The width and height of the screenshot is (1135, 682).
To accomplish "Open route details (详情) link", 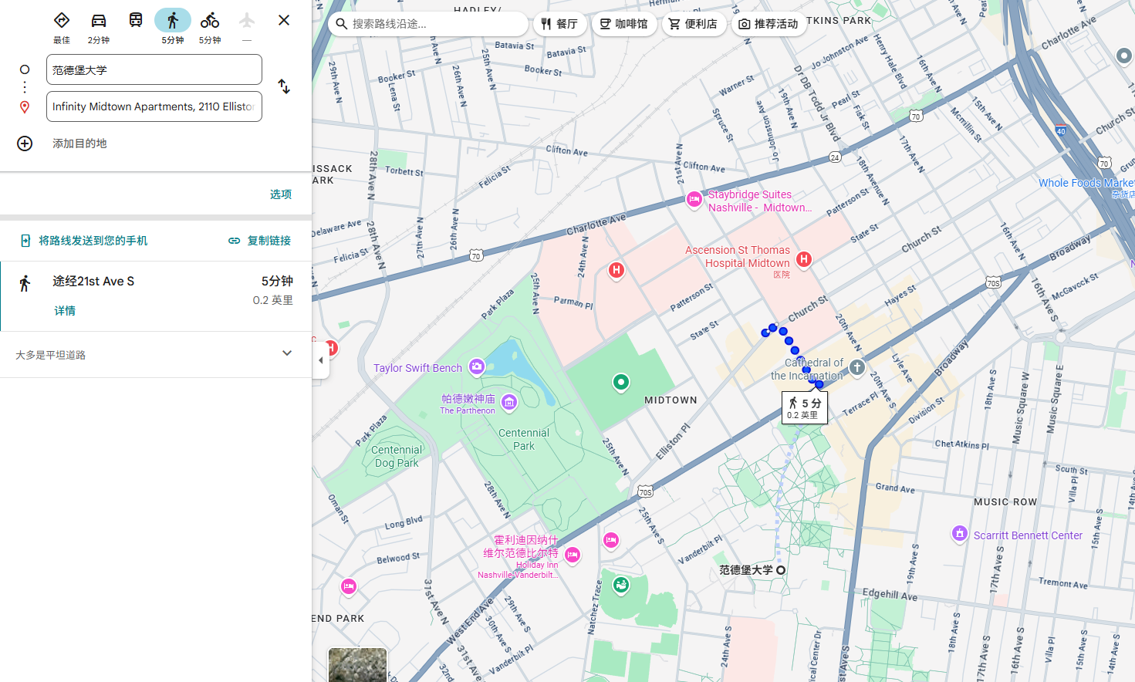I will tap(65, 311).
